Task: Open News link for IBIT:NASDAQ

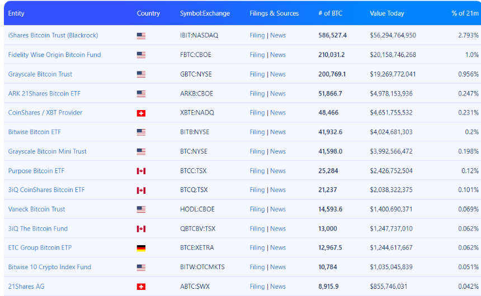Action: (x=278, y=35)
